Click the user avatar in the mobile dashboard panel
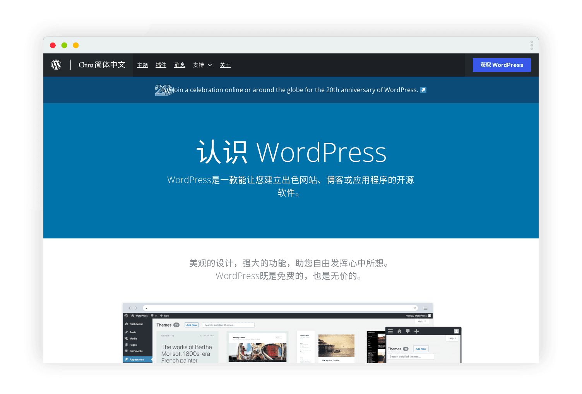This screenshot has height=394, width=582. [x=456, y=331]
